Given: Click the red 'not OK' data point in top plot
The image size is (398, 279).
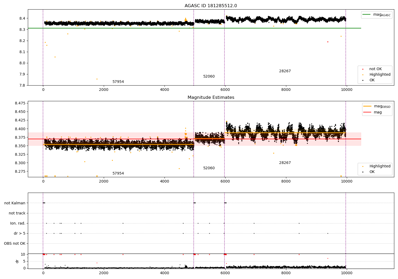Looking at the screenshot, I should tap(328, 42).
